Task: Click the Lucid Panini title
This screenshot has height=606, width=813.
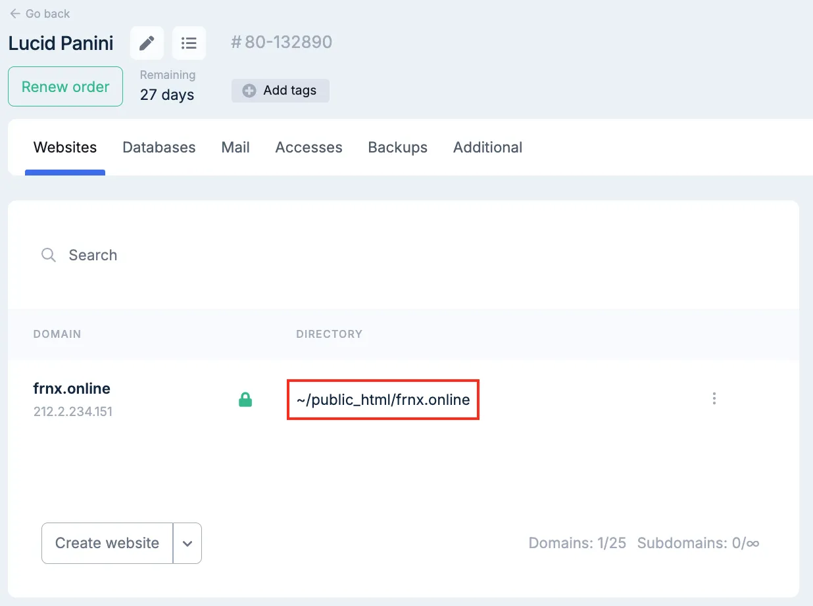Action: pyautogui.click(x=61, y=43)
